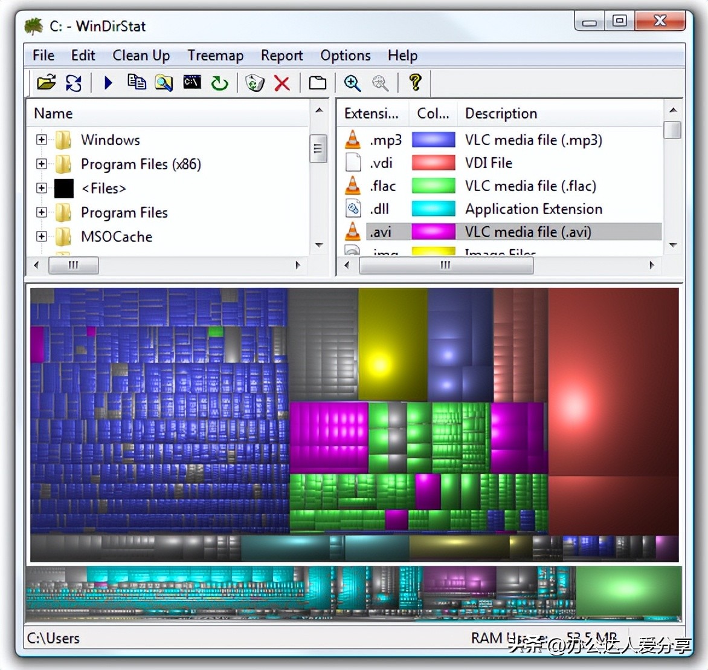Launch Command Prompt Here from the toolbar

[x=191, y=83]
